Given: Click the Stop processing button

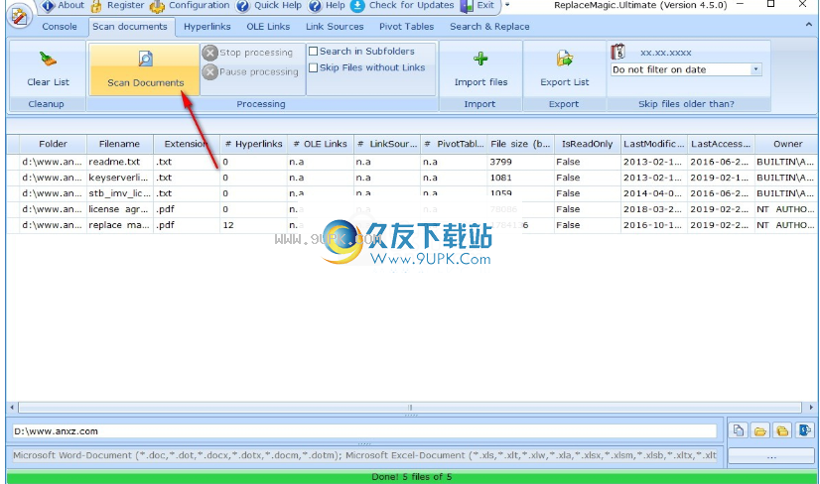Looking at the screenshot, I should (248, 53).
